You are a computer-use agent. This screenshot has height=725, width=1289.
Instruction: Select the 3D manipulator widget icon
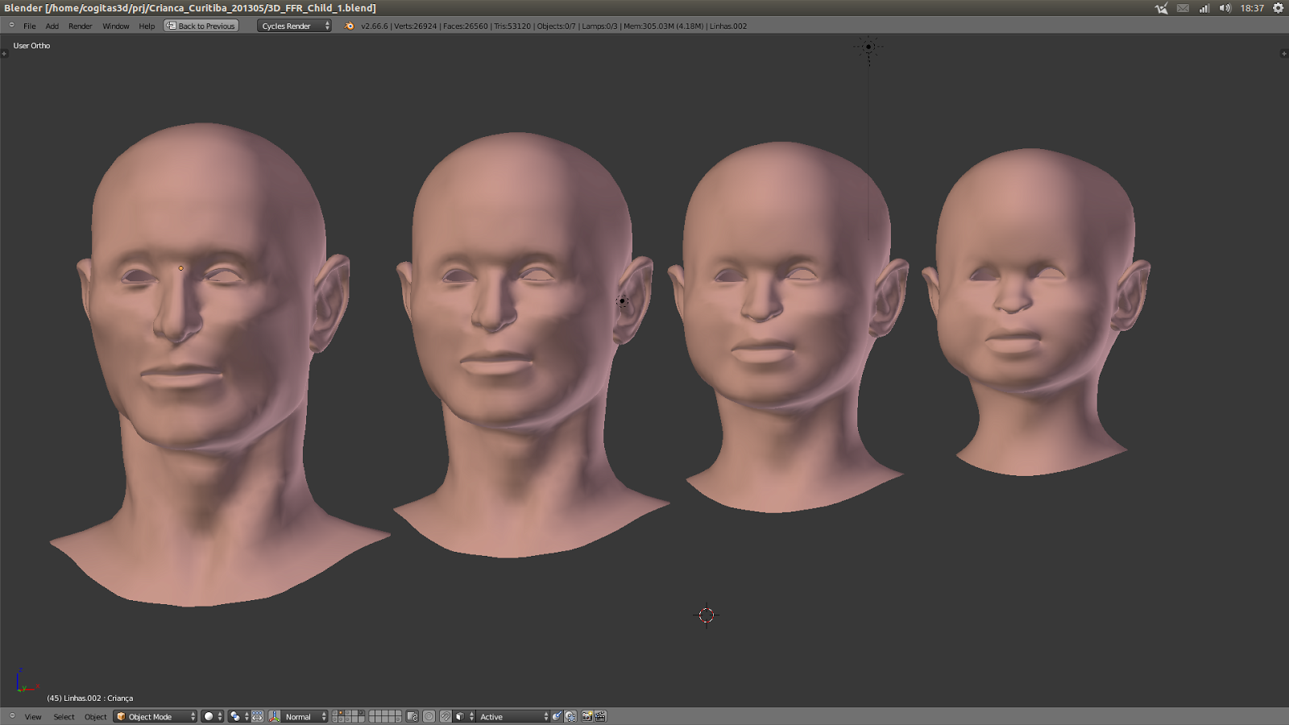pos(273,716)
